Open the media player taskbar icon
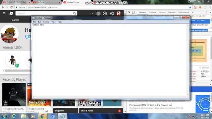The height and width of the screenshot is (119, 212). [33, 116]
